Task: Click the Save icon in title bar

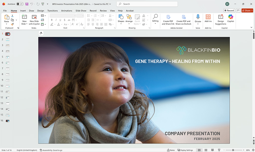Action: (27, 4)
